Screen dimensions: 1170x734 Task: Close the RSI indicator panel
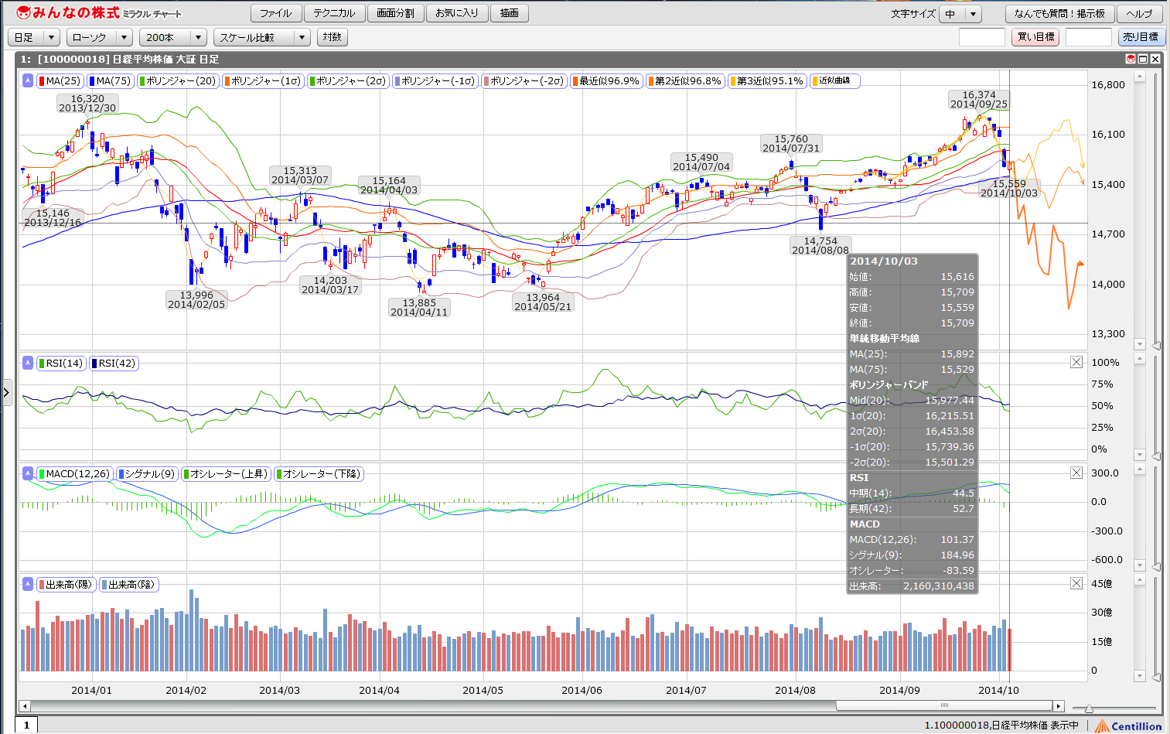point(1076,362)
